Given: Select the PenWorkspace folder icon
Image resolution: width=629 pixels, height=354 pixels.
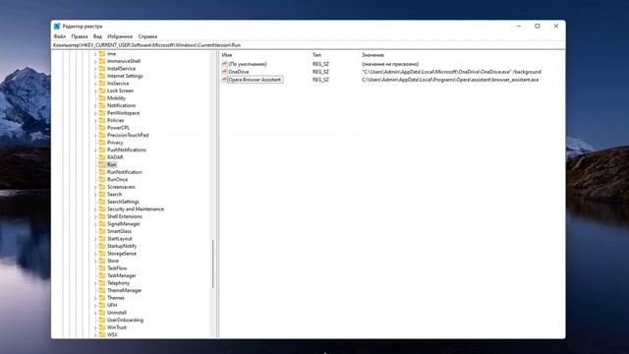Looking at the screenshot, I should (102, 113).
